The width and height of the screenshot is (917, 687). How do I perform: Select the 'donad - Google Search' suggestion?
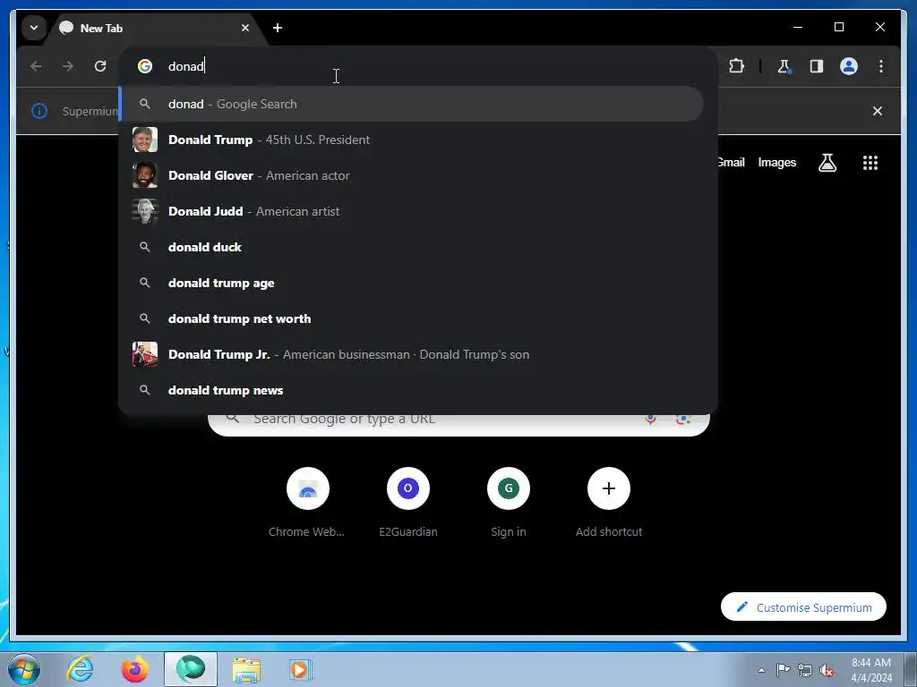[x=412, y=104]
